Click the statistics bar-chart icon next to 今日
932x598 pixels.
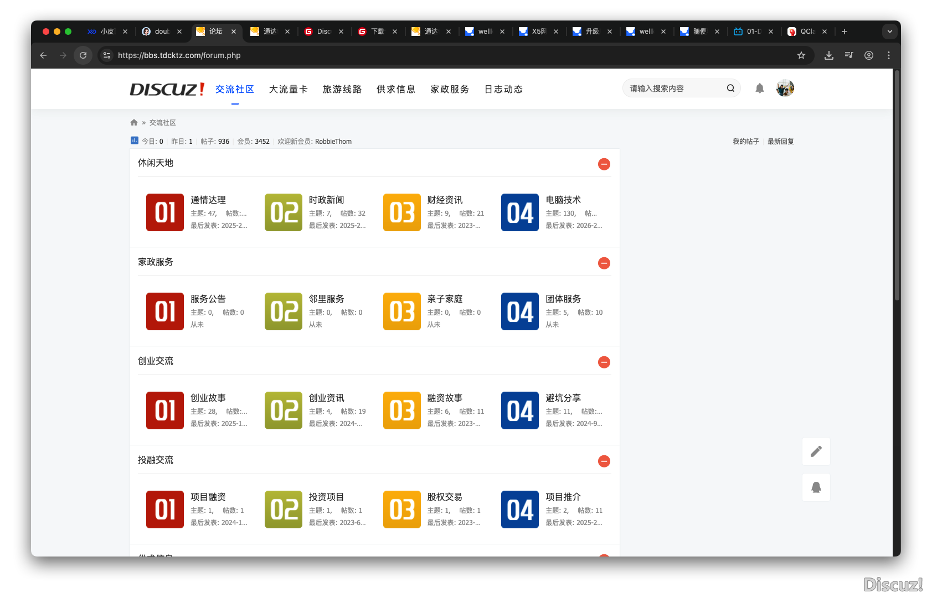tap(134, 141)
